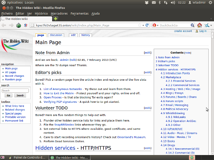Open the mail envelope indicator

coord(154,2)
